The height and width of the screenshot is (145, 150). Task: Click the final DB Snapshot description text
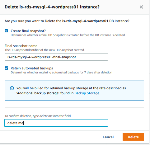tap(68, 35)
